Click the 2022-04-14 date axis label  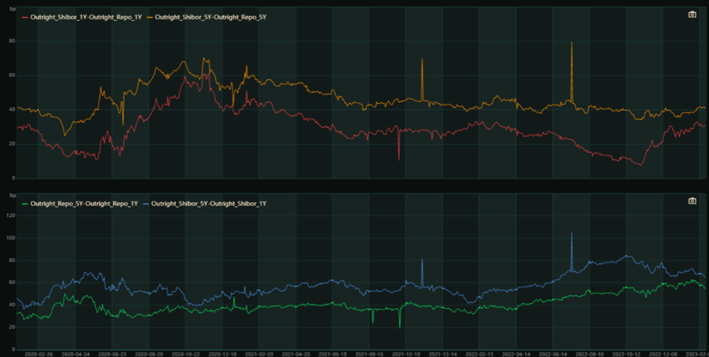(517, 354)
